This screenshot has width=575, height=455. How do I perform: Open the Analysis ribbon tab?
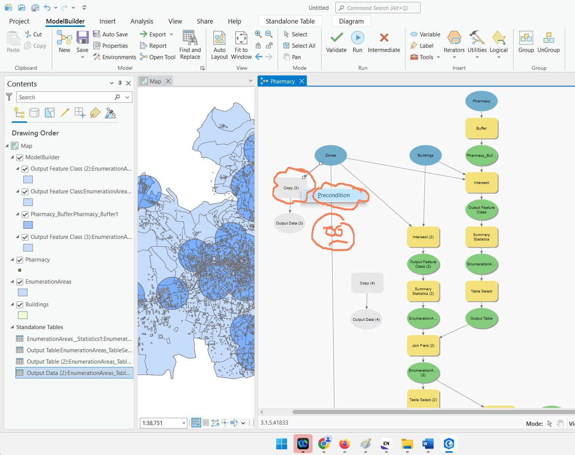pyautogui.click(x=142, y=21)
